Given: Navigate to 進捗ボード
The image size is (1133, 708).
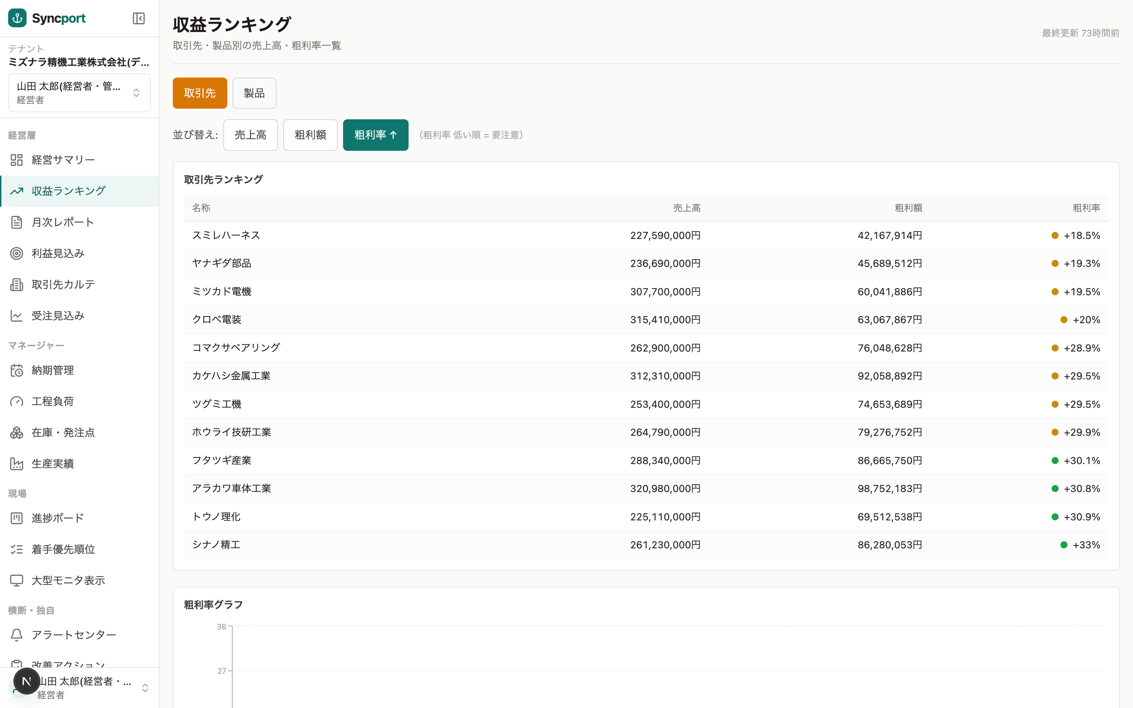Looking at the screenshot, I should point(79,518).
